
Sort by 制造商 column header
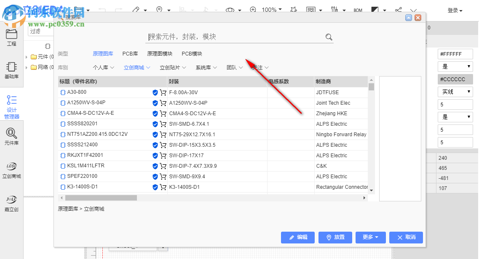pos(341,82)
